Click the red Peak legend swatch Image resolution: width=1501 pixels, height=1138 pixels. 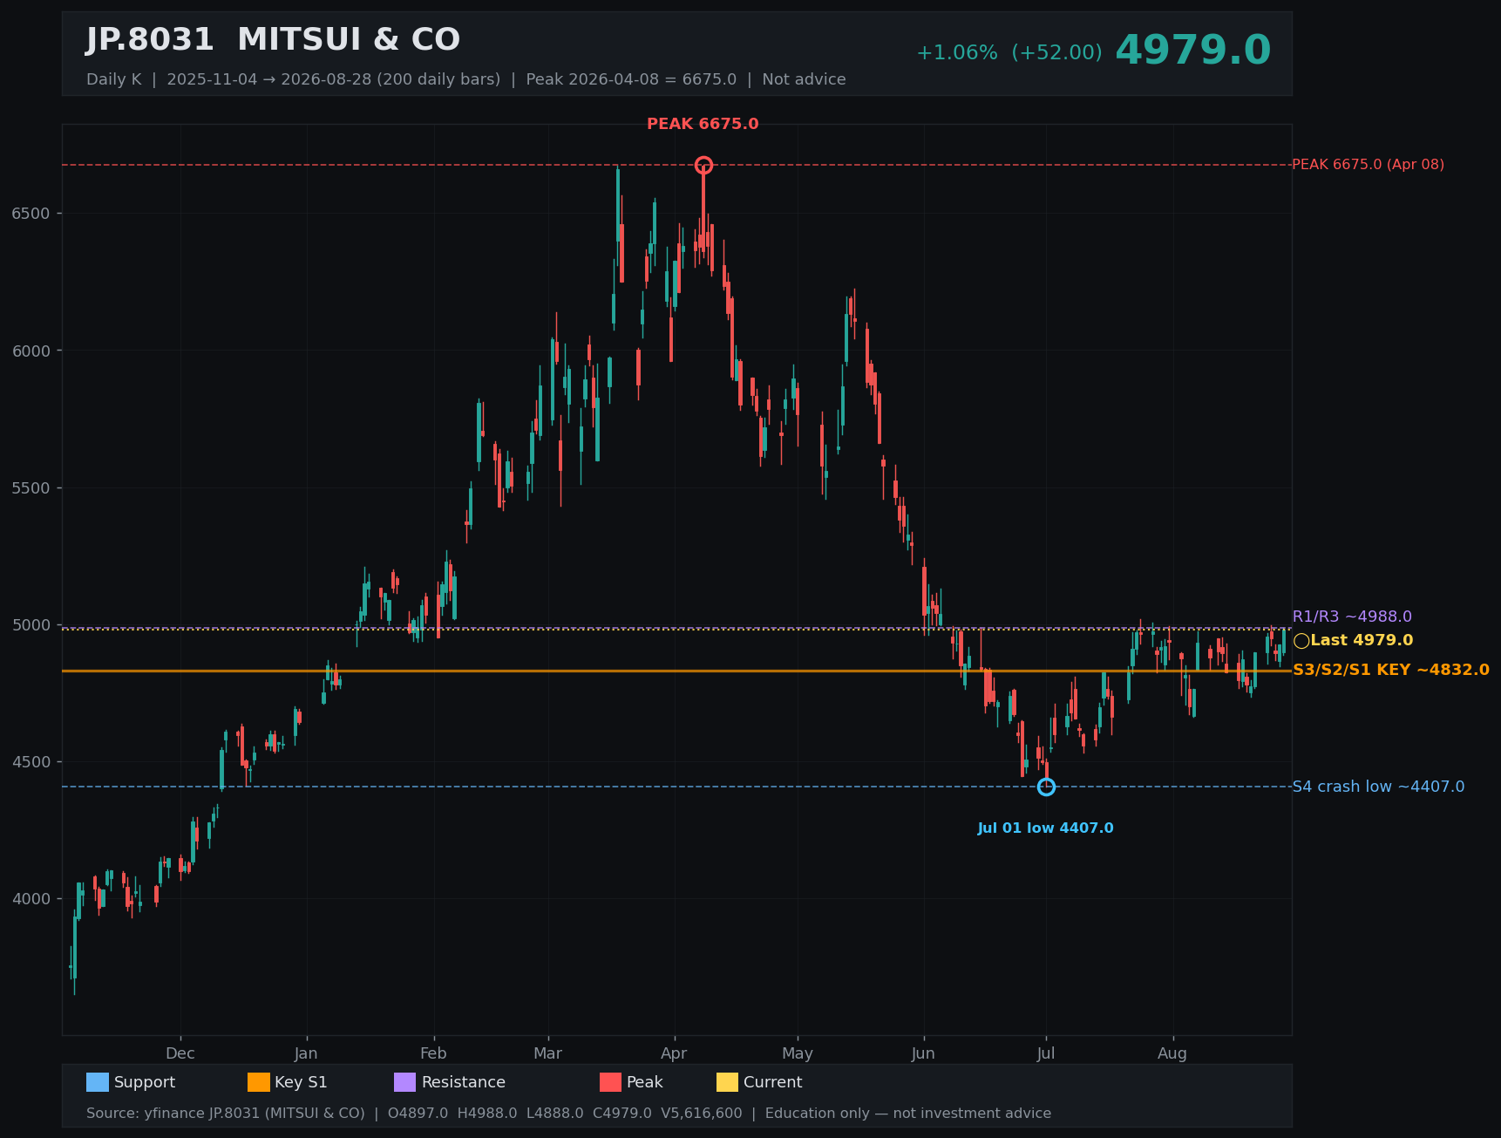click(x=611, y=1082)
